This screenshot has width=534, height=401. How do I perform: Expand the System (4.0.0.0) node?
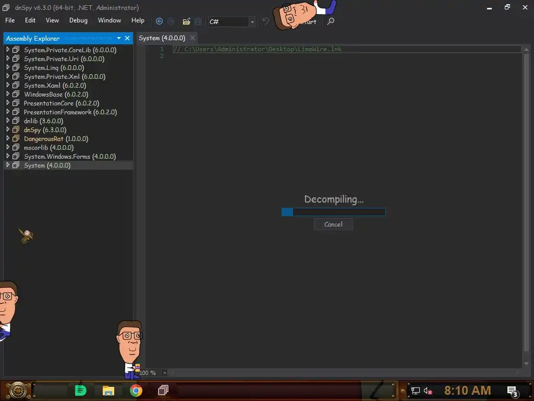pyautogui.click(x=7, y=164)
